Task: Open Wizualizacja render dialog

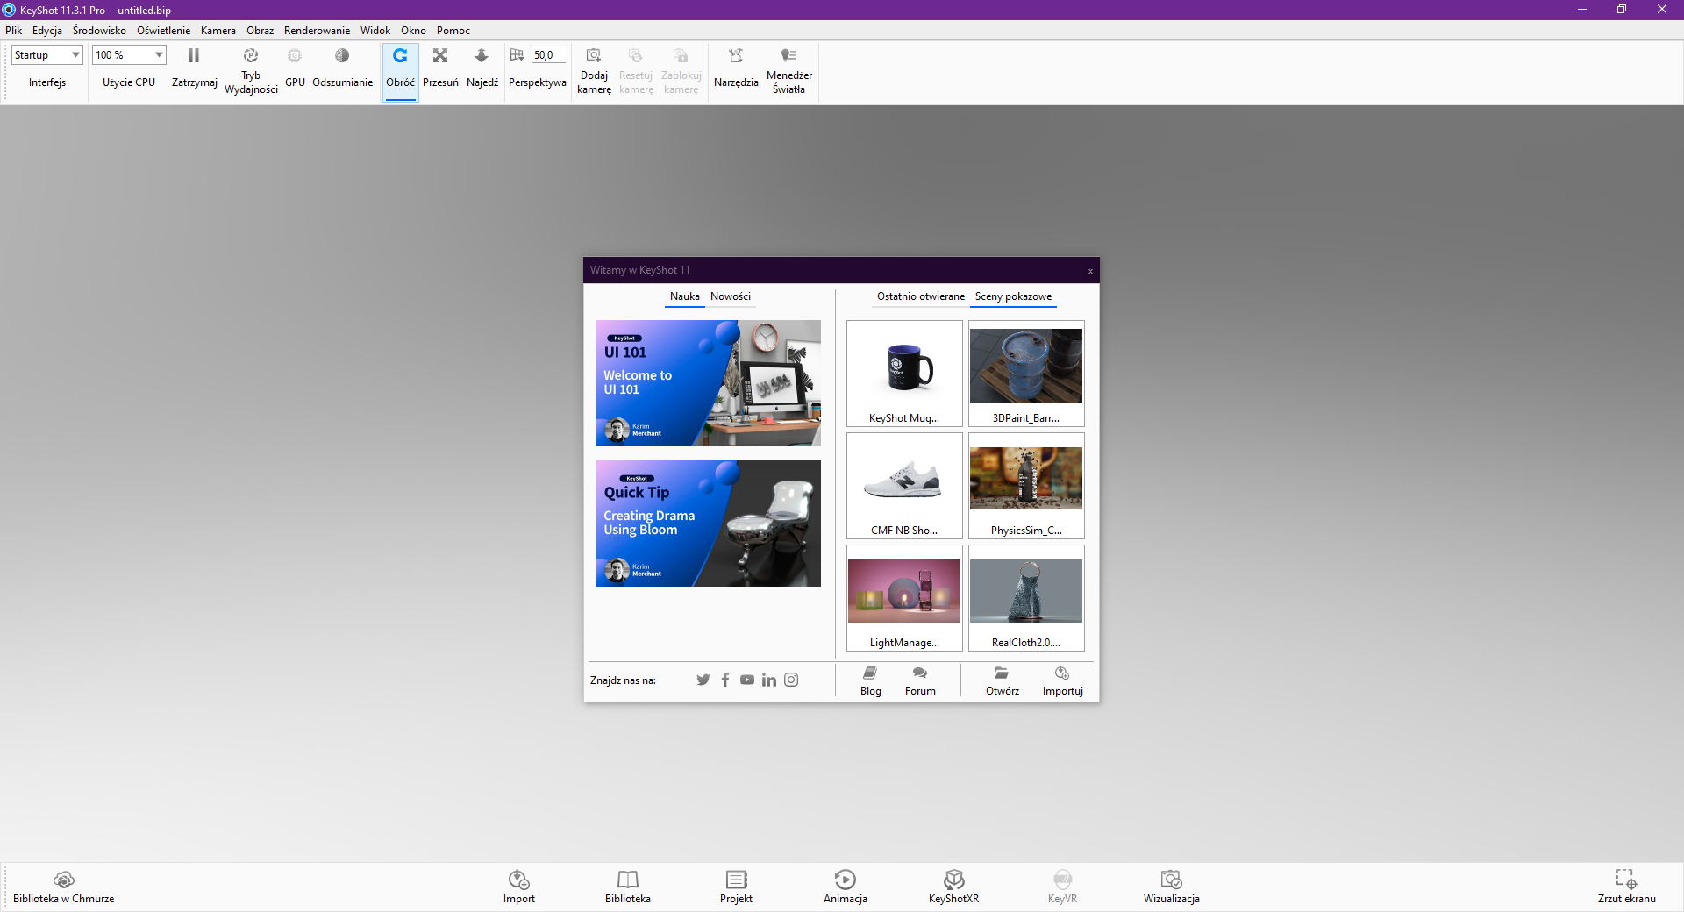Action: [x=1171, y=887]
